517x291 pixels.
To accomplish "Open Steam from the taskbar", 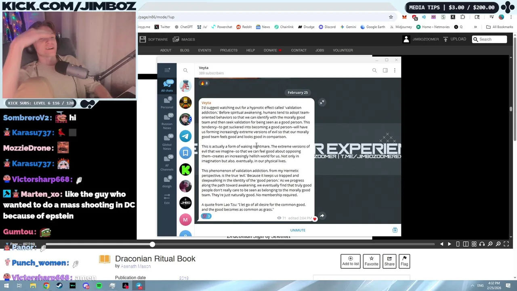I will (59, 286).
